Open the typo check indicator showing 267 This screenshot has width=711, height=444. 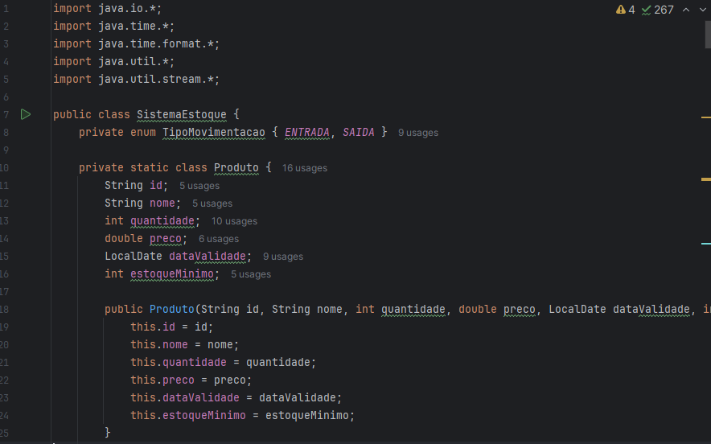tap(657, 10)
